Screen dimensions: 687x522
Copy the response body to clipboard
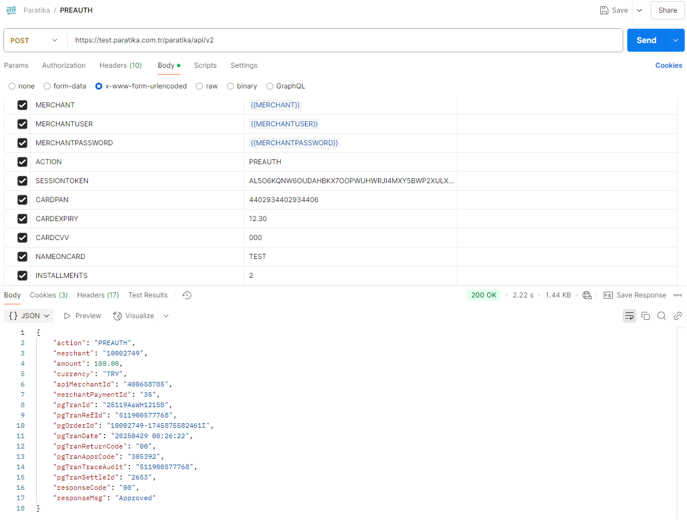pyautogui.click(x=646, y=316)
